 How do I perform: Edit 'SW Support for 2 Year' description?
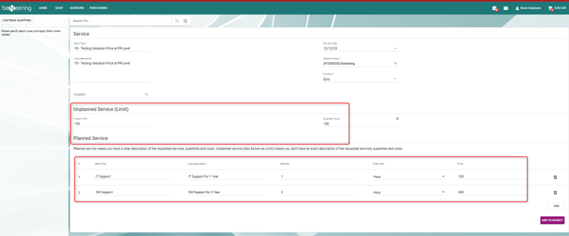tap(225, 192)
